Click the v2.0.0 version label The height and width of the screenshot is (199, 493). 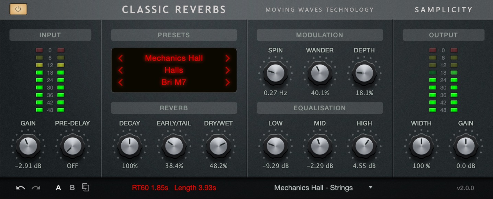tap(466, 188)
